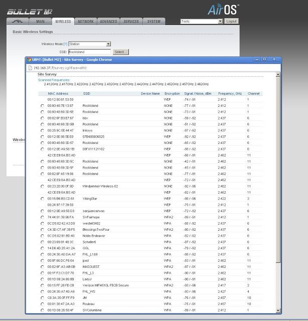Select the BlessingsTwoFour network radio button
The width and height of the screenshot is (308, 321).
pos(42,230)
